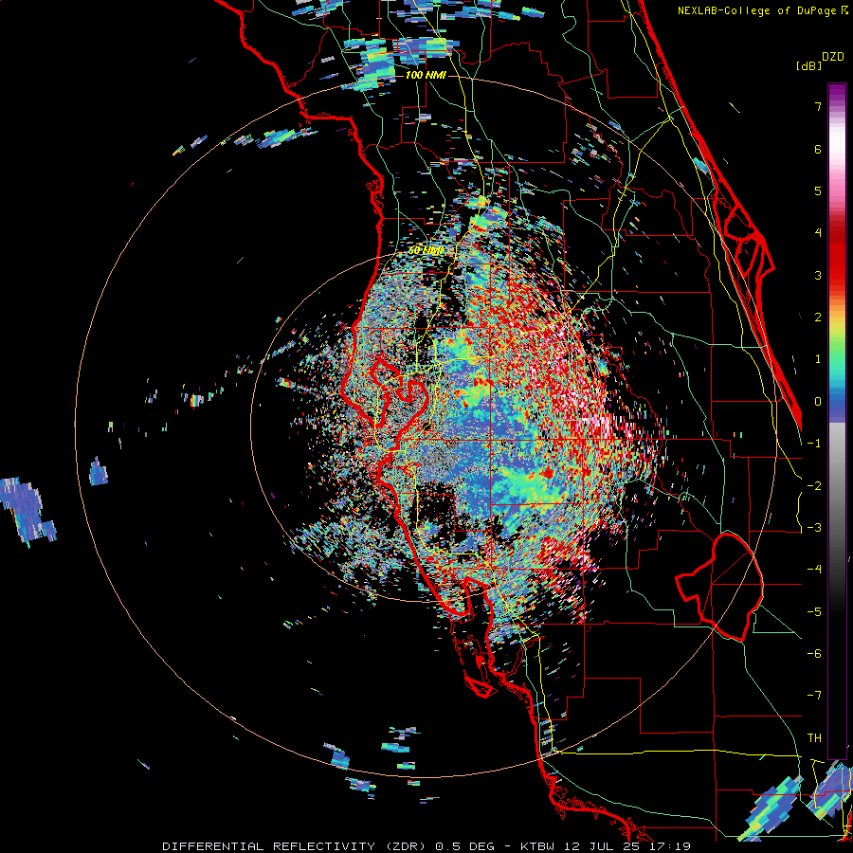Click the 100 NMI range ring label
This screenshot has height=853, width=853.
pos(426,75)
